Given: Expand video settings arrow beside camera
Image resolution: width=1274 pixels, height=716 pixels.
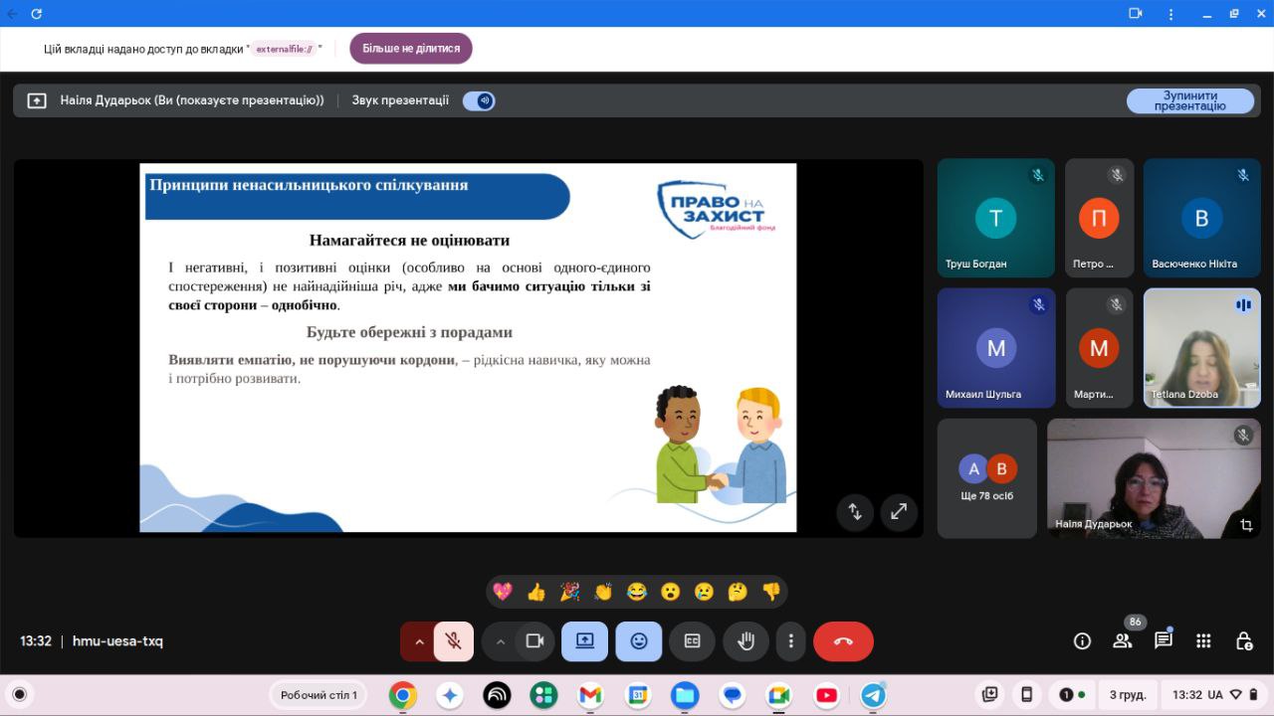Looking at the screenshot, I should tap(501, 641).
